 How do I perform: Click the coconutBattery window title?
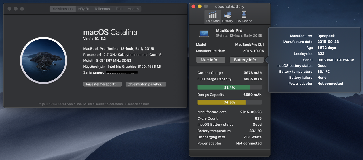point(230,7)
